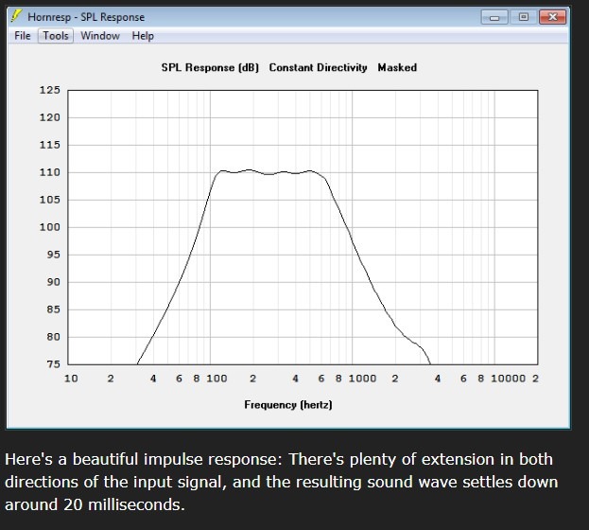This screenshot has height=530, width=589.
Task: Minimize the Hornresp SPL Response window
Action: [494, 17]
